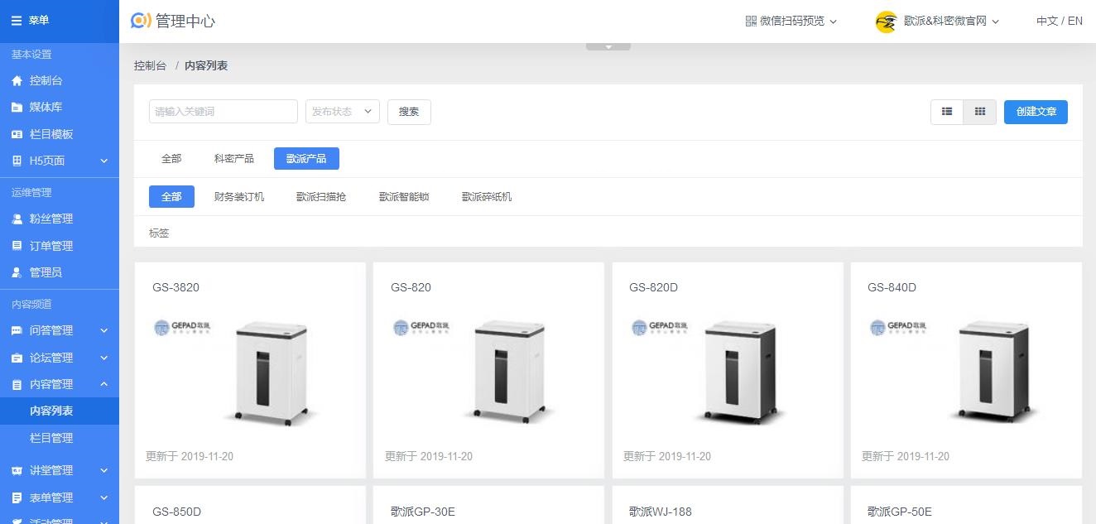Click the 管理中心 logo icon
This screenshot has width=1096, height=524.
(142, 21)
